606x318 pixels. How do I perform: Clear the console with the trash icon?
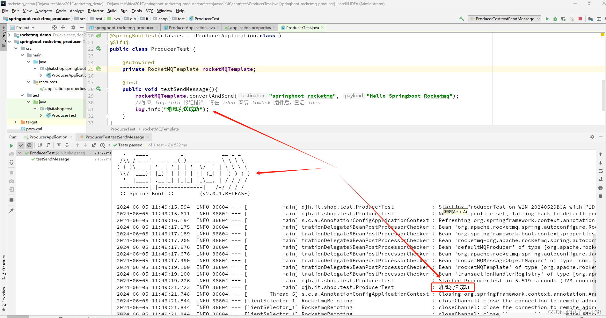(601, 196)
